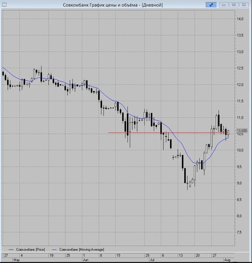Click the date label 18 in May
This screenshot has width=252, height=263.
[x=51, y=255]
